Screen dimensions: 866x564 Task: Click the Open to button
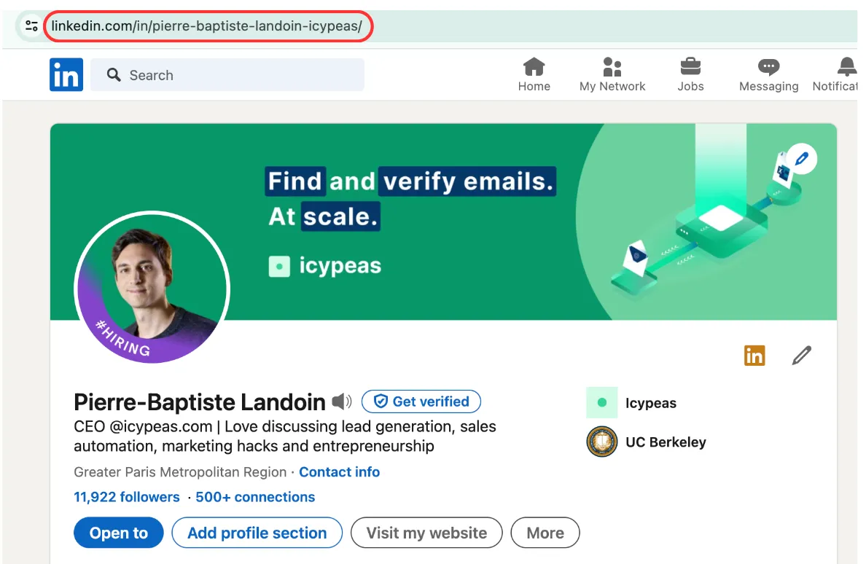coord(119,533)
